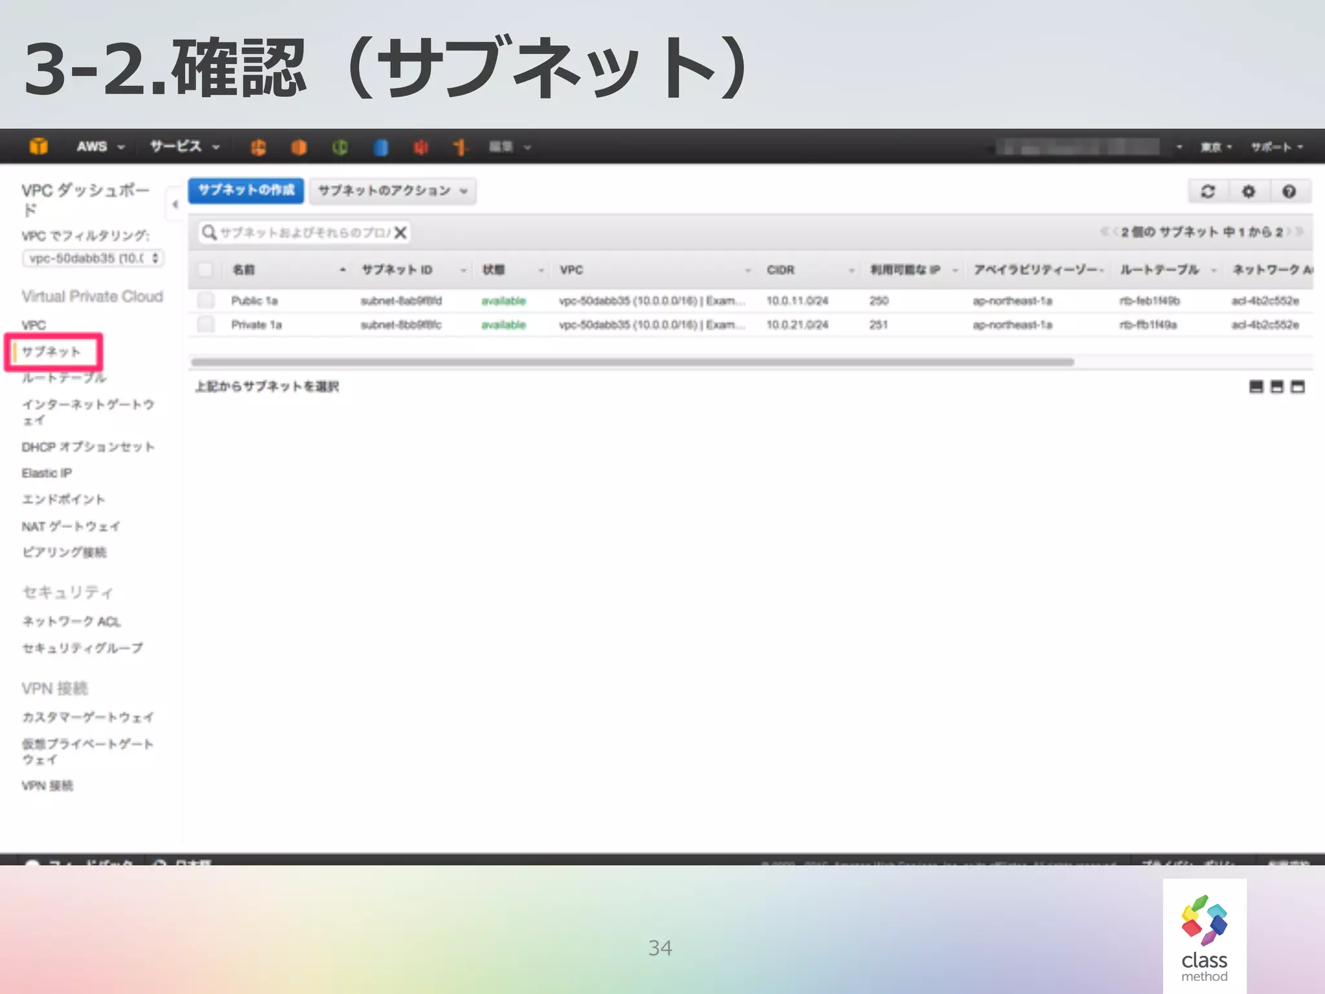Click the blue service shortcut icon
1325x994 pixels.
tap(380, 148)
